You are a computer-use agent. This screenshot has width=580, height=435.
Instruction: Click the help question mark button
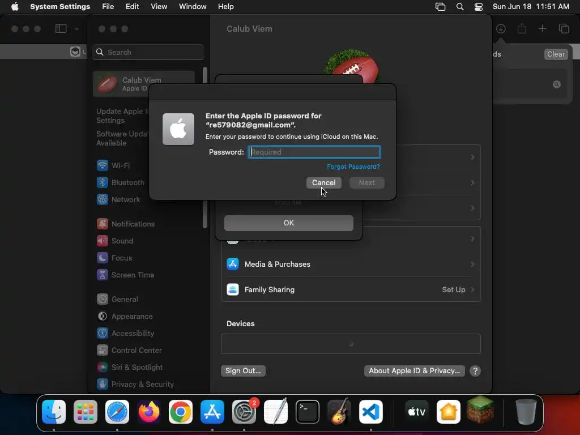pos(475,371)
